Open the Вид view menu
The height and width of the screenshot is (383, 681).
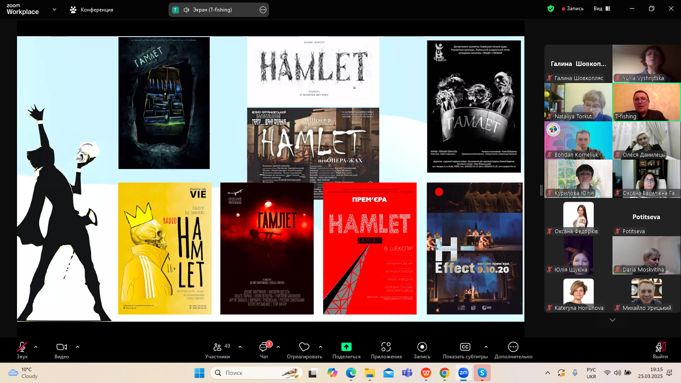[602, 9]
